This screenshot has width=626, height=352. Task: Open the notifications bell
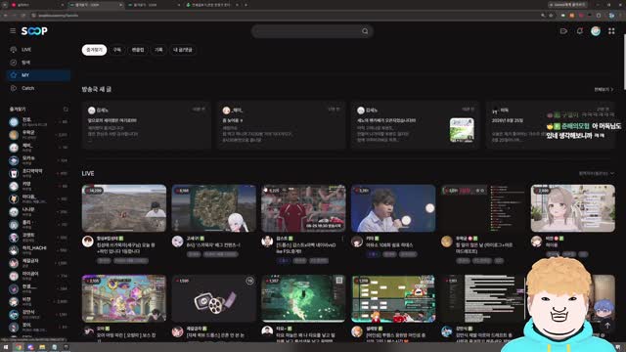(580, 30)
